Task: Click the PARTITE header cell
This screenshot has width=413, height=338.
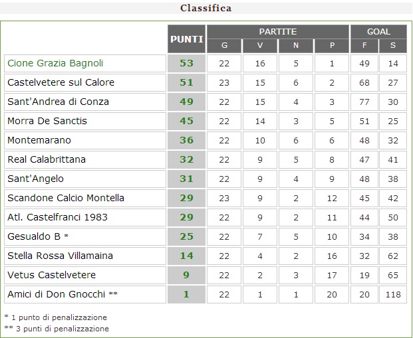Action: click(277, 32)
